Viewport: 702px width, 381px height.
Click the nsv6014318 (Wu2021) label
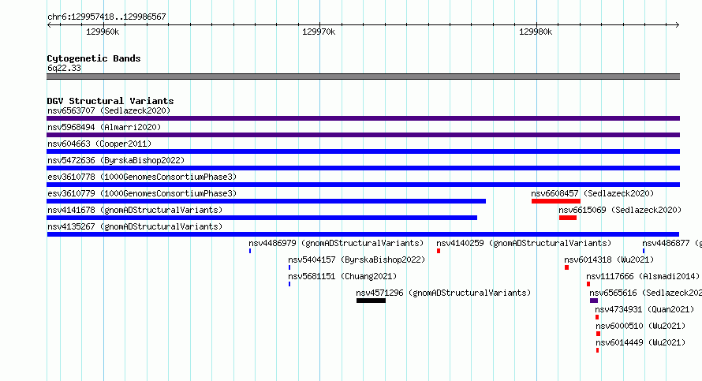coord(609,260)
